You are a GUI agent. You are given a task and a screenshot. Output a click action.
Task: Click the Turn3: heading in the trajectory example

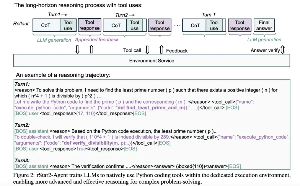[x=22, y=160]
